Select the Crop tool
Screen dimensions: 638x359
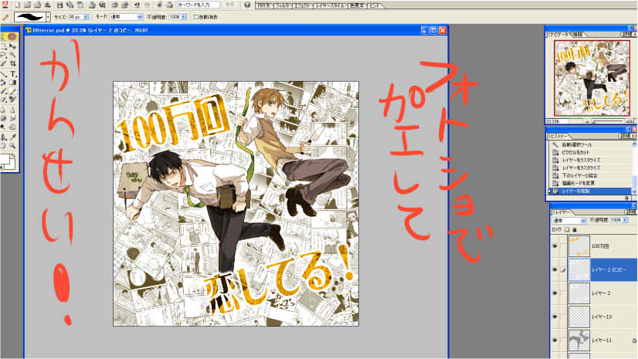12,63
